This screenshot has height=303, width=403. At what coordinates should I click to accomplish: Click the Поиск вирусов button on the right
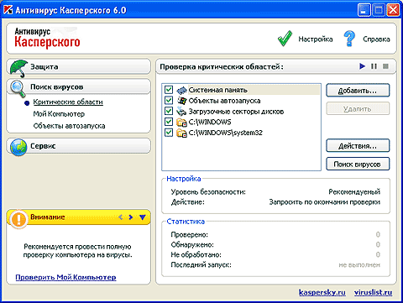point(358,164)
